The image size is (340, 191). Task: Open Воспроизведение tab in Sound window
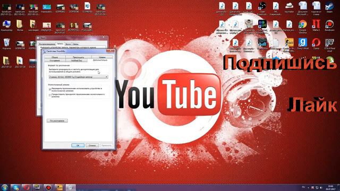pyautogui.click(x=47, y=44)
